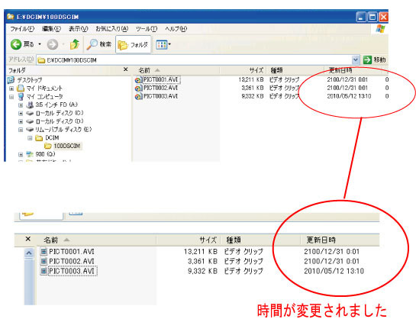Select the 100DSCIM folder in tree
Image resolution: width=416 pixels, height=319 pixels.
tap(66, 146)
